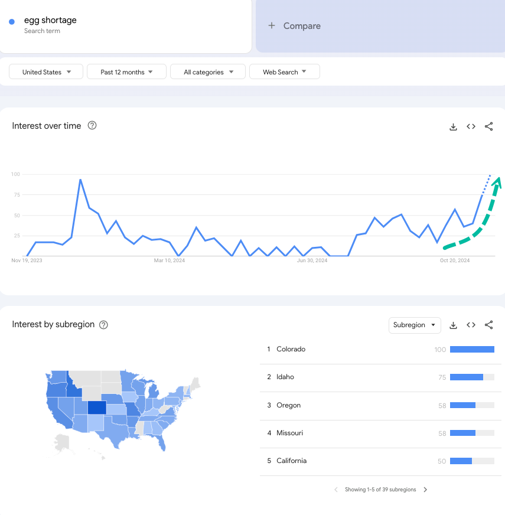Select Colorado in the subregion list
This screenshot has height=515, width=505.
click(291, 349)
